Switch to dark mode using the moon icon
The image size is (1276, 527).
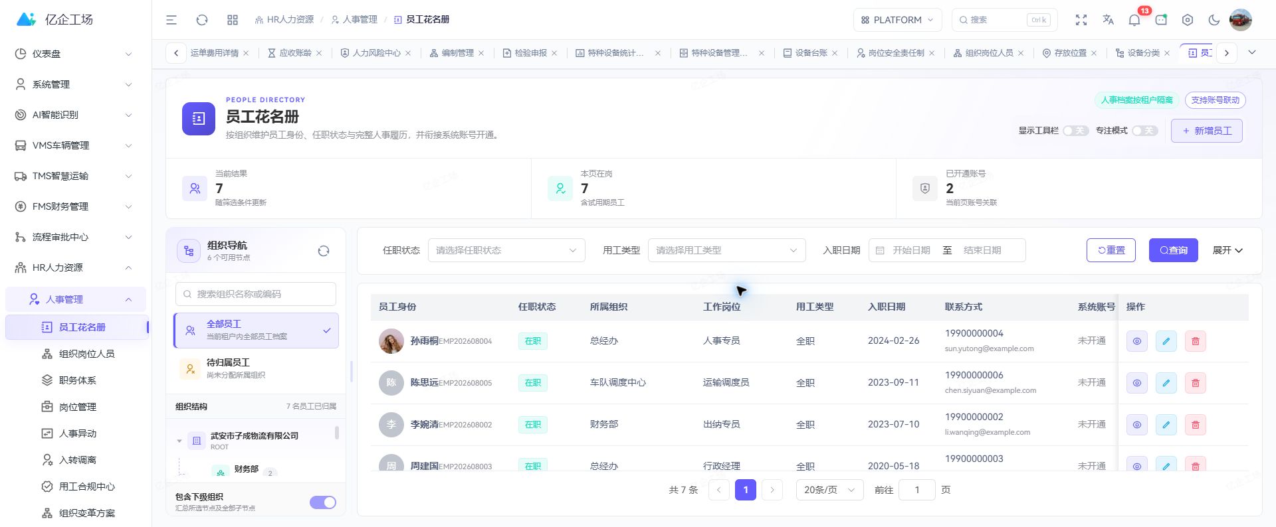pos(1214,20)
